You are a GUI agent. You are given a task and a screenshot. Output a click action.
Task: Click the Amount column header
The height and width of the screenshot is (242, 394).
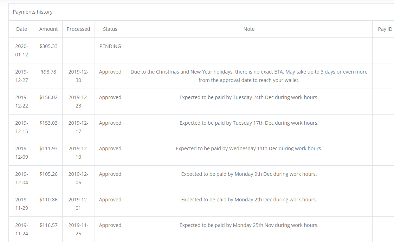(49, 29)
